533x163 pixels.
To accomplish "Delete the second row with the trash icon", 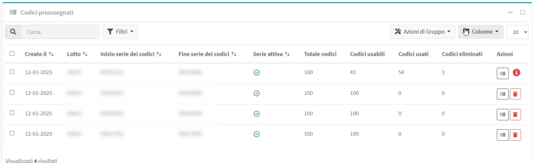I will coord(515,94).
